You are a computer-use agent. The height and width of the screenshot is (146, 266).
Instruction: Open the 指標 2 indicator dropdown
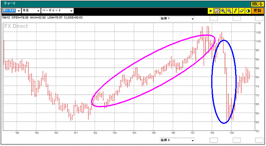(x=178, y=140)
